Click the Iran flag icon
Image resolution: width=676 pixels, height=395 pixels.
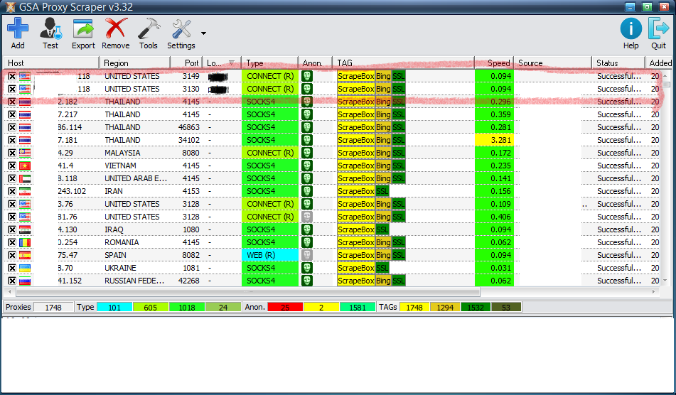pos(25,191)
